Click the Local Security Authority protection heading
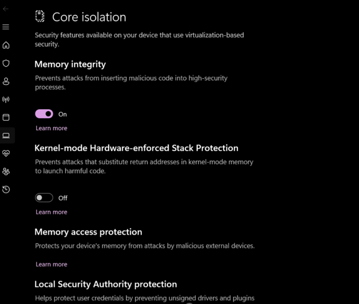This screenshot has height=304, width=359. click(x=106, y=284)
